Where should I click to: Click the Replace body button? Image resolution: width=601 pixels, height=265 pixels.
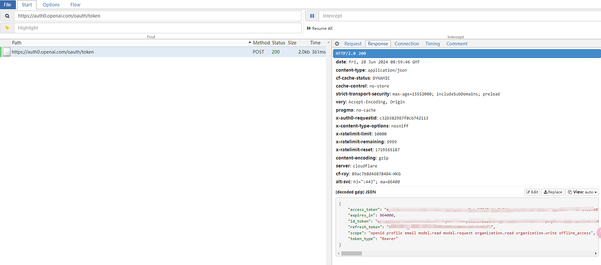click(x=553, y=192)
